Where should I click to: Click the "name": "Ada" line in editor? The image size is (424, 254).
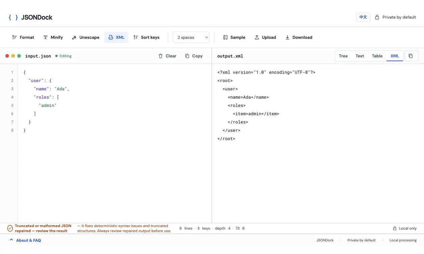pyautogui.click(x=51, y=89)
